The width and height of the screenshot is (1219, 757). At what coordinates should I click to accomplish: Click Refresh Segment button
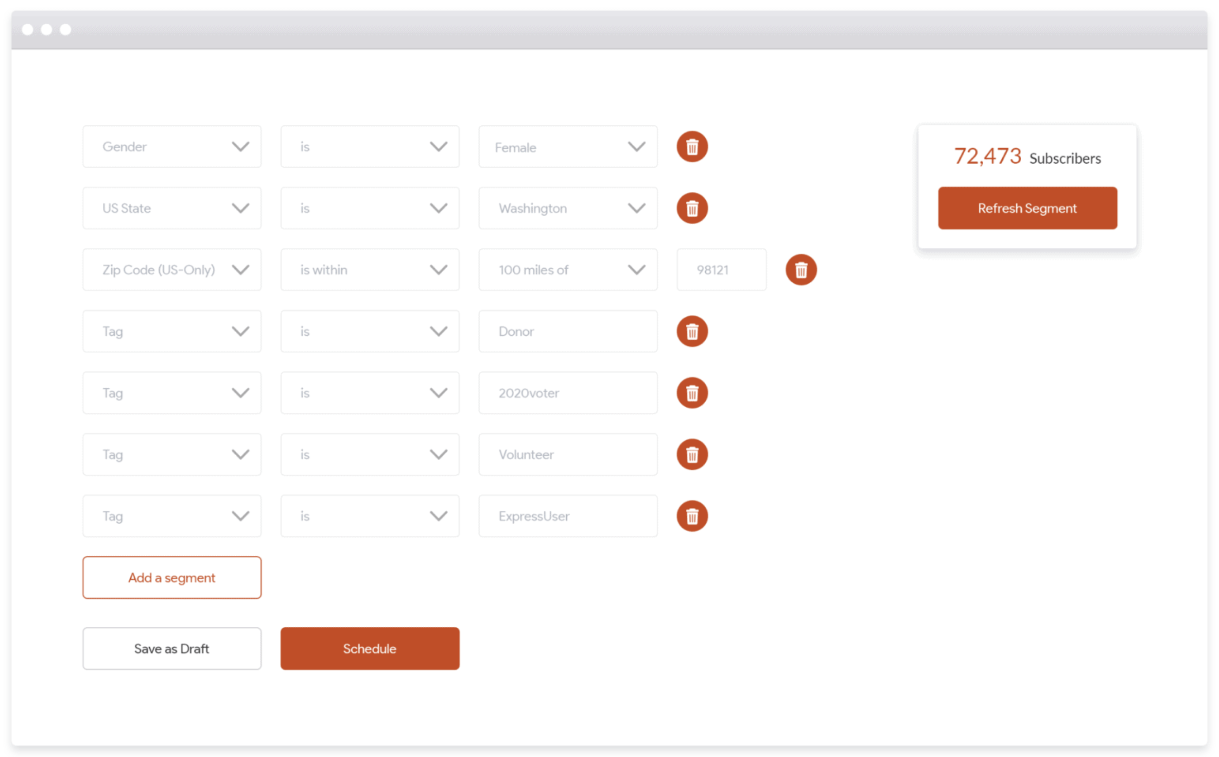[1027, 206]
